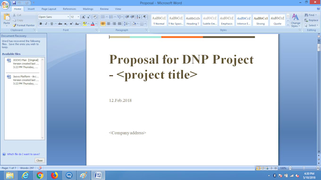321x180 pixels.
Task: Open font size dropdown showing 12
Action: [78, 17]
